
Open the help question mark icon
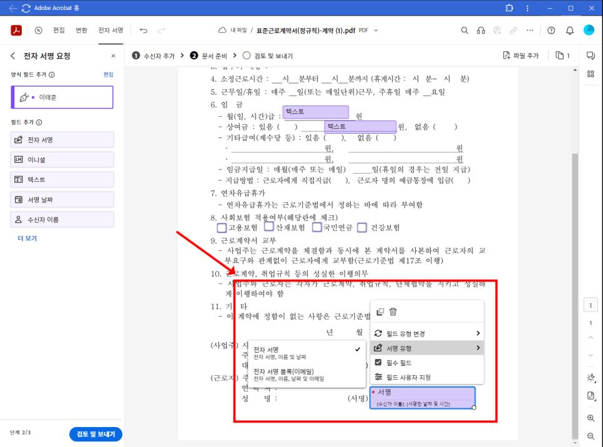[551, 31]
